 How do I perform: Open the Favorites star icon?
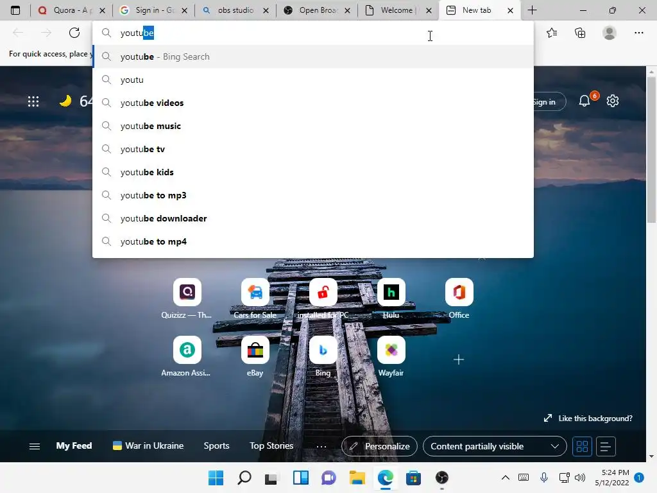pyautogui.click(x=552, y=33)
